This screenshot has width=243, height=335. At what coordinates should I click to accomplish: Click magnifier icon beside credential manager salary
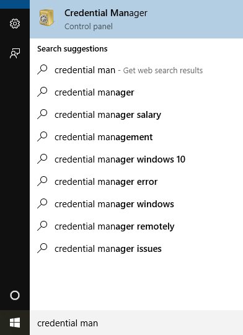[42, 114]
